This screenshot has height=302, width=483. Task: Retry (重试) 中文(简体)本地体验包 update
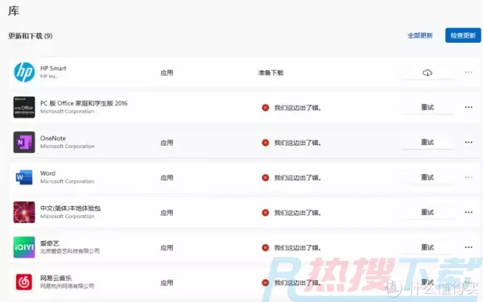point(427,212)
